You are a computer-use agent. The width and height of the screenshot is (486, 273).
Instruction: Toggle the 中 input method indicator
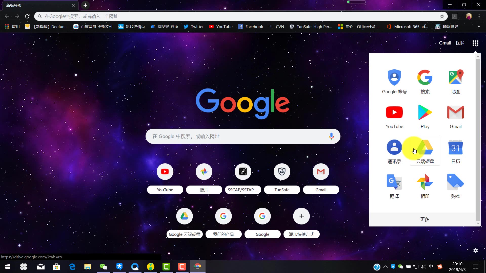[431, 267]
